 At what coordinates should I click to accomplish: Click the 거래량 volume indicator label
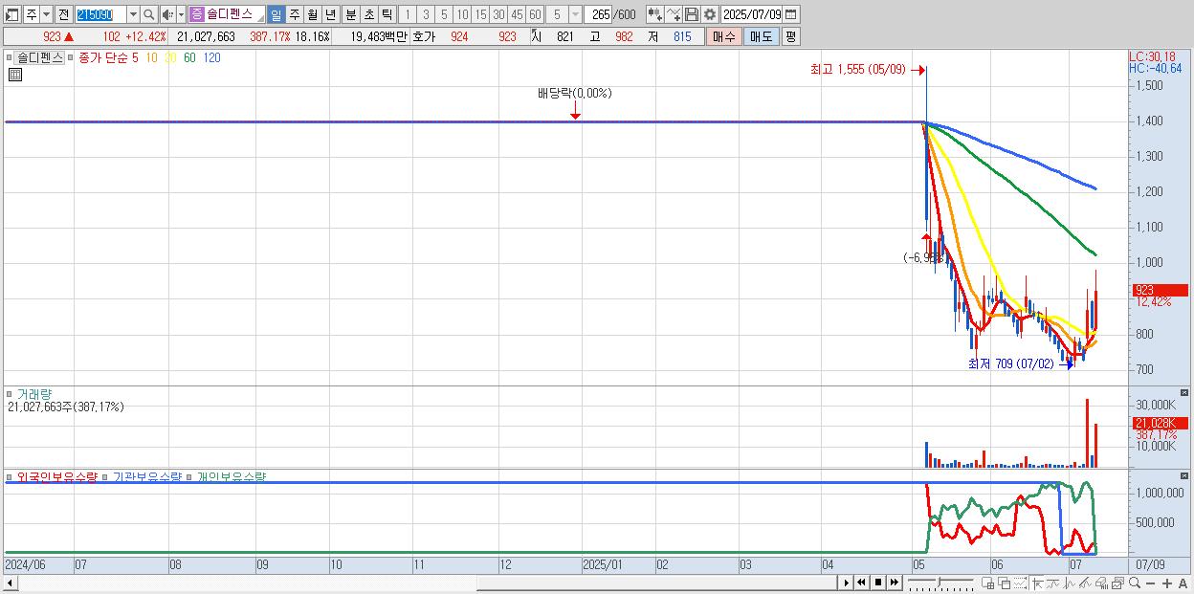34,394
